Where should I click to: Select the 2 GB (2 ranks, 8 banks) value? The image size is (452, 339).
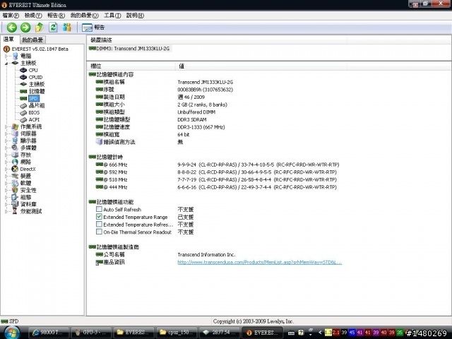click(x=203, y=105)
